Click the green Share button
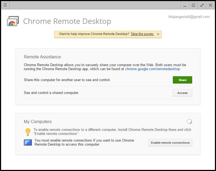This screenshot has width=216, height=171. click(x=183, y=80)
